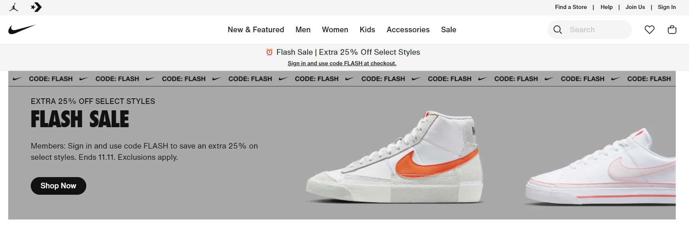Open Favorites via the heart icon
This screenshot has height=245, width=689.
point(650,29)
